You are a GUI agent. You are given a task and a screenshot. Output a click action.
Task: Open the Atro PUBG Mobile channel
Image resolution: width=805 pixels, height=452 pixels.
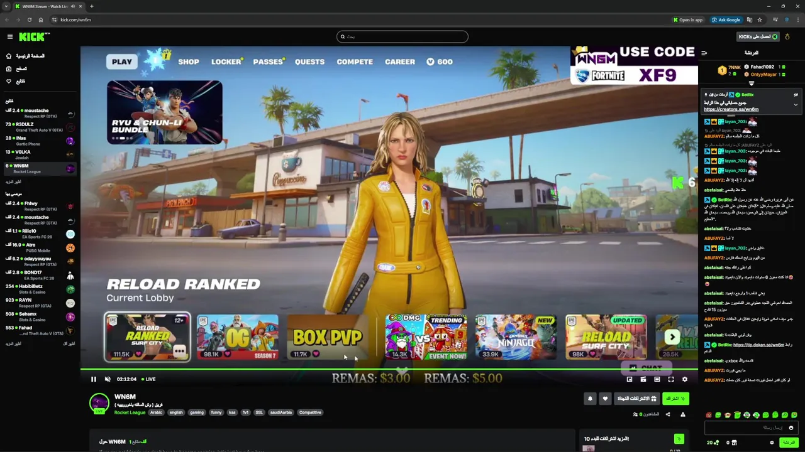click(40, 247)
